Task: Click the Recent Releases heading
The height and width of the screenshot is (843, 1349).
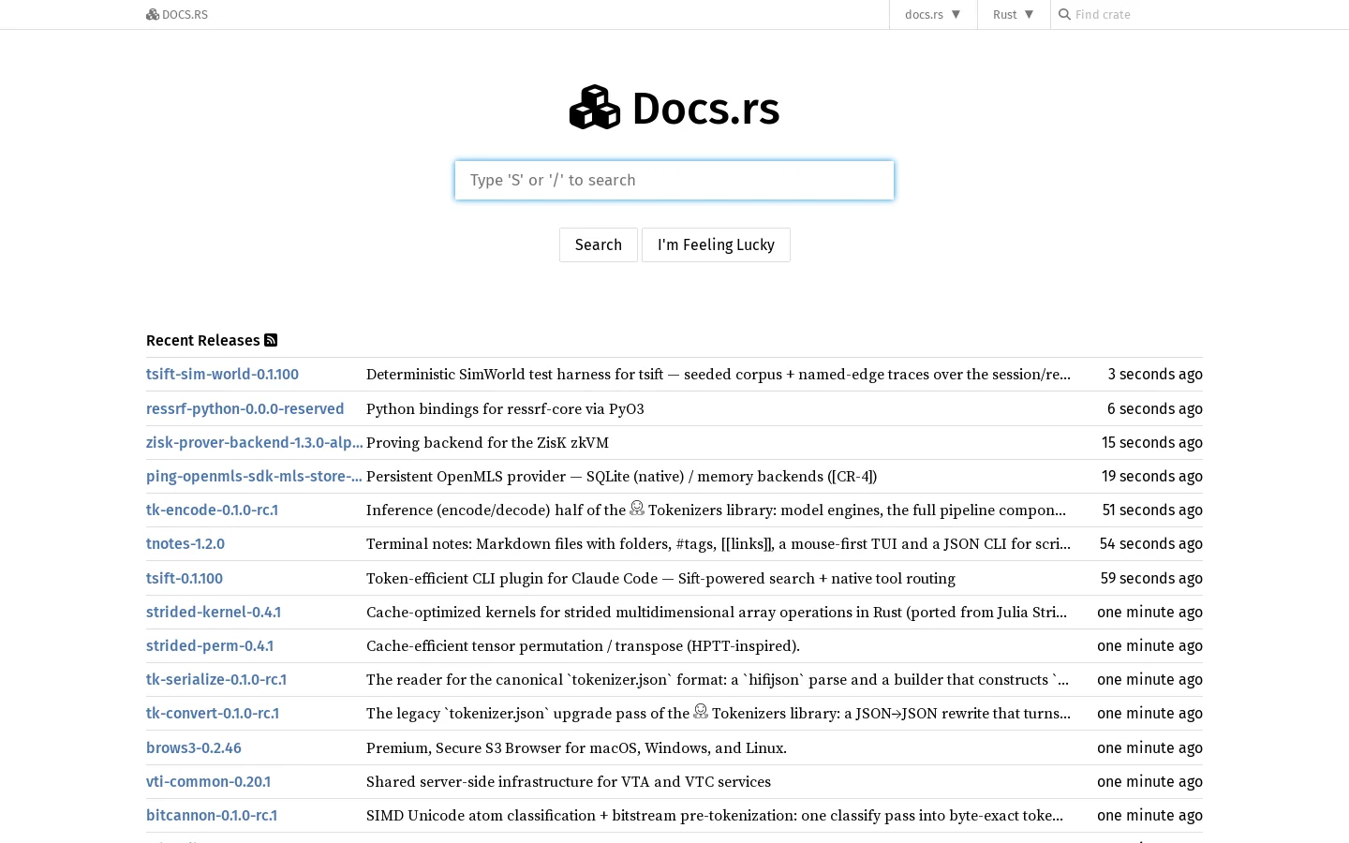Action: 203,340
